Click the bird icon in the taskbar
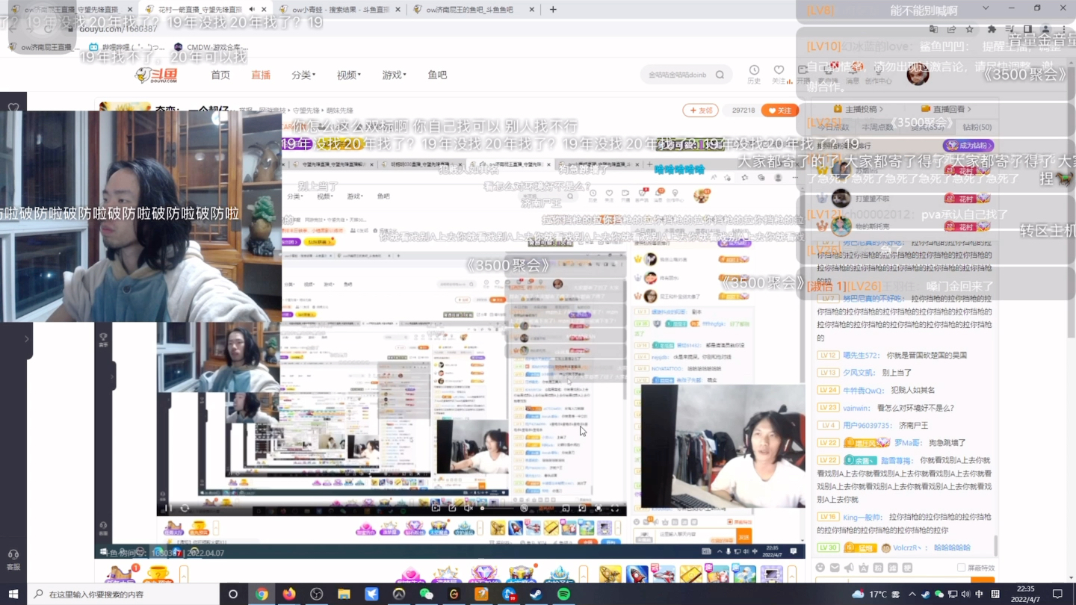The width and height of the screenshot is (1076, 605). coord(371,595)
